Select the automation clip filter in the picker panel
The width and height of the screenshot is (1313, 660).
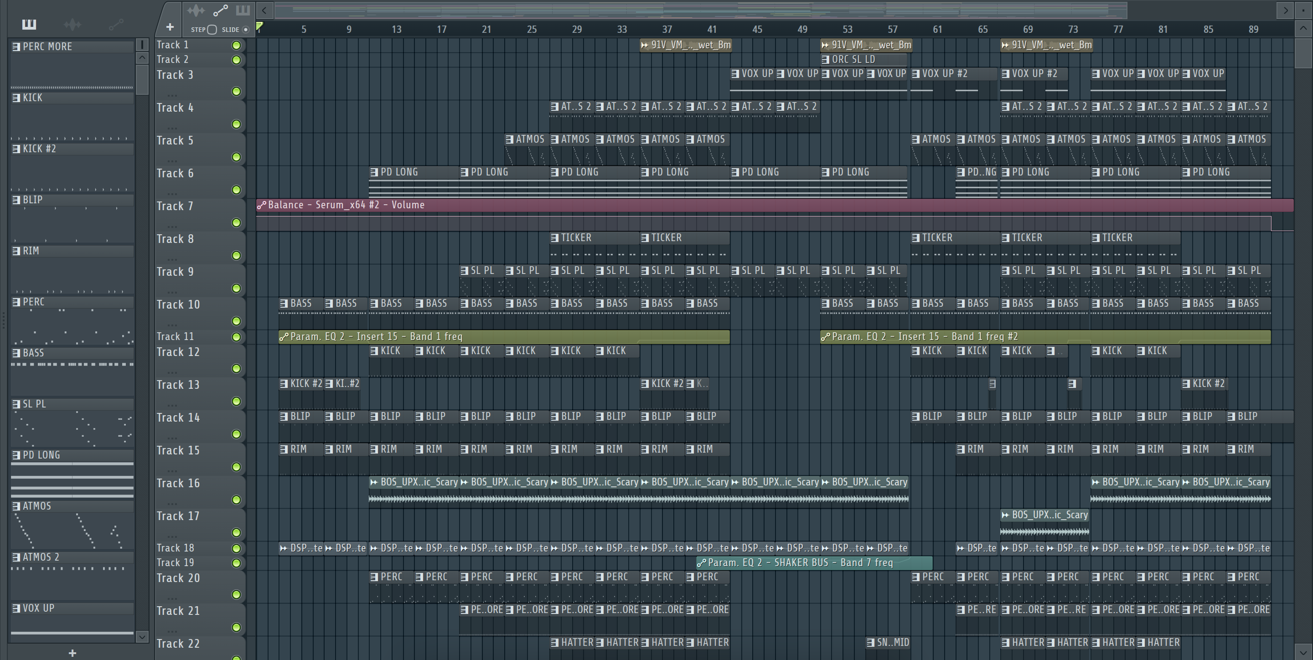[116, 24]
